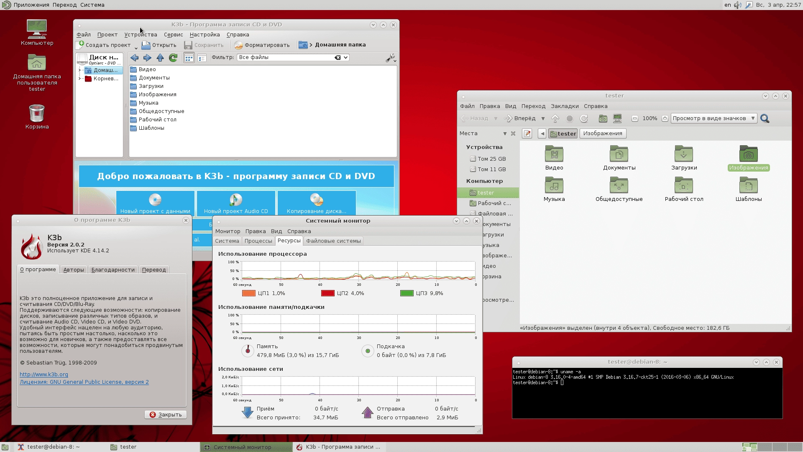Select the Изображения folder in K3b file list
Viewport: 803px width, 452px height.
(x=153, y=95)
